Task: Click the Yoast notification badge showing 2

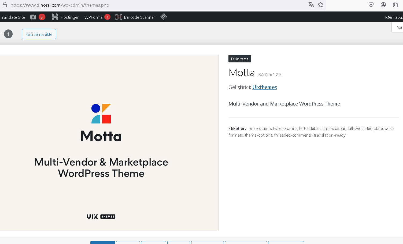Action: pos(42,17)
